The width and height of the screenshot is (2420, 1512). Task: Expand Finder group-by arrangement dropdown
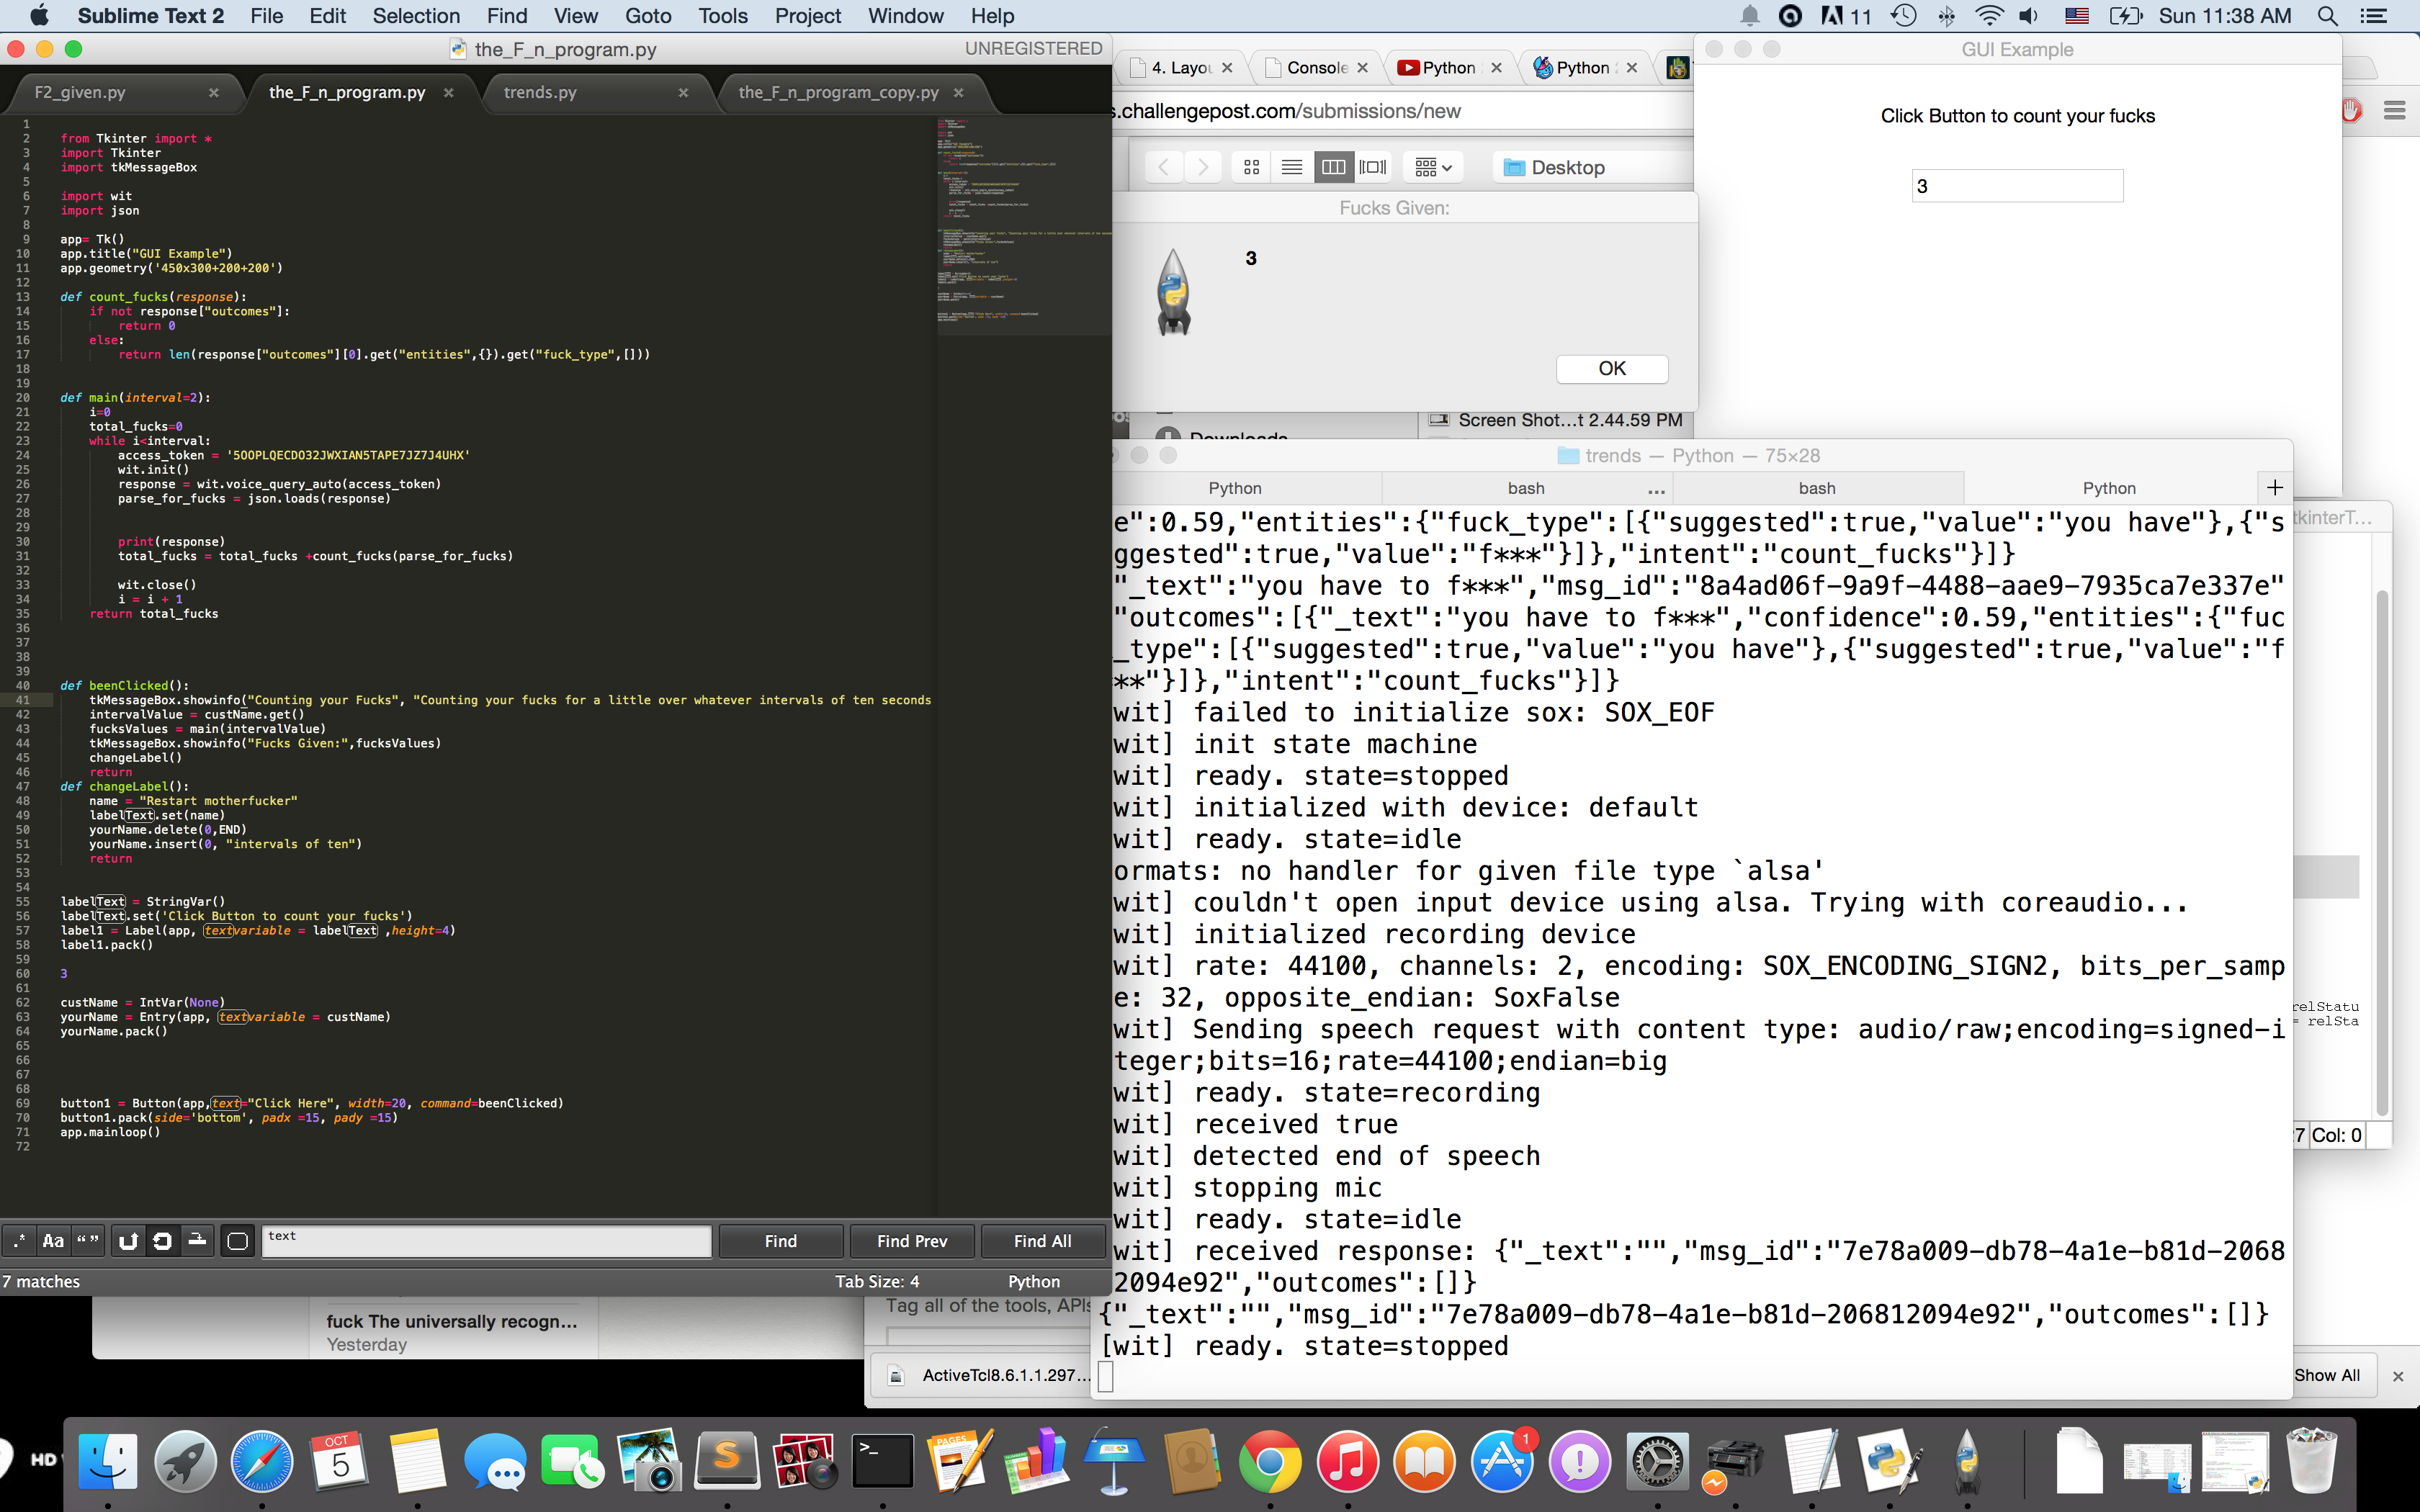[1433, 167]
